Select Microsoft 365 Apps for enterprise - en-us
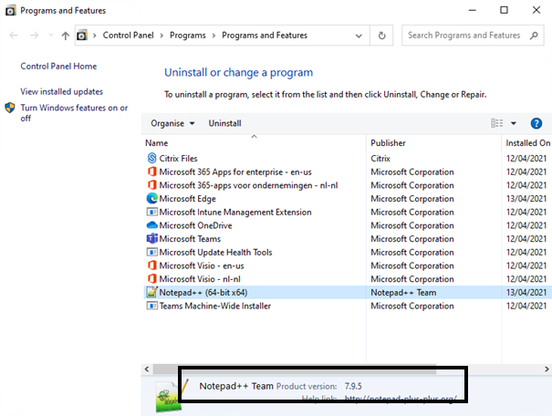Screen dimensions: 552x416 pos(235,172)
